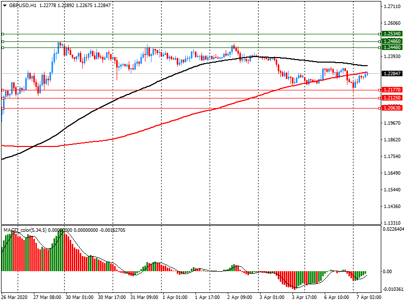Click the MACD zero level label 0.00
Screen dimensions: 404x303
click(387, 272)
